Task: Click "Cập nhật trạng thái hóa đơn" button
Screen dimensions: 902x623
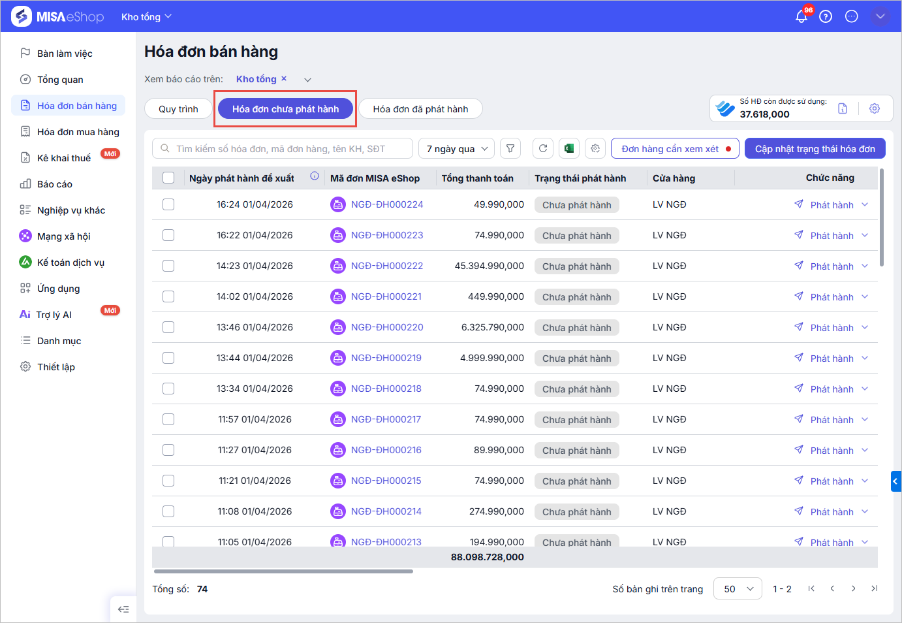Action: 815,149
